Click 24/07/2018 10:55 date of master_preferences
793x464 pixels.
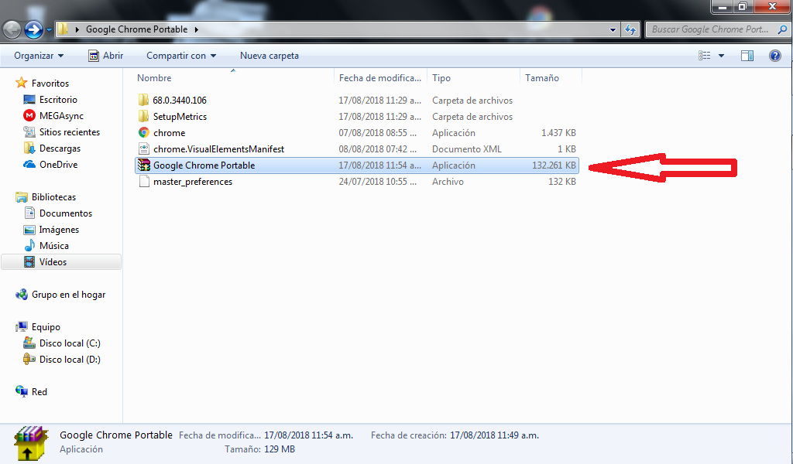[x=377, y=182]
